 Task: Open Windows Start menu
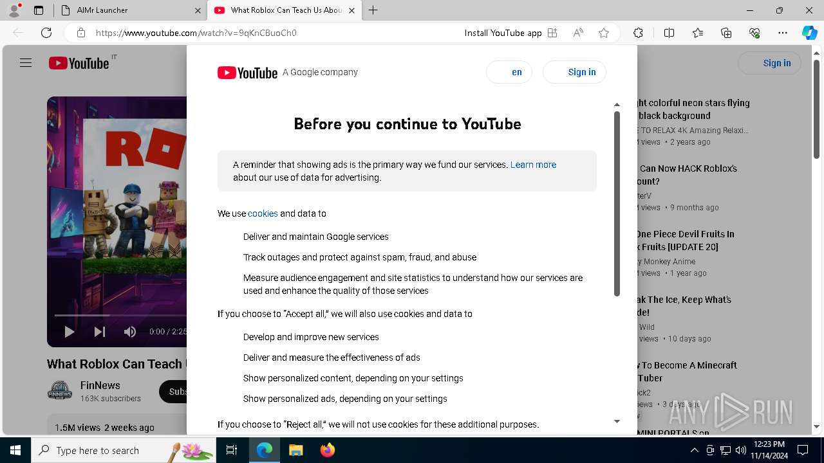click(x=15, y=450)
